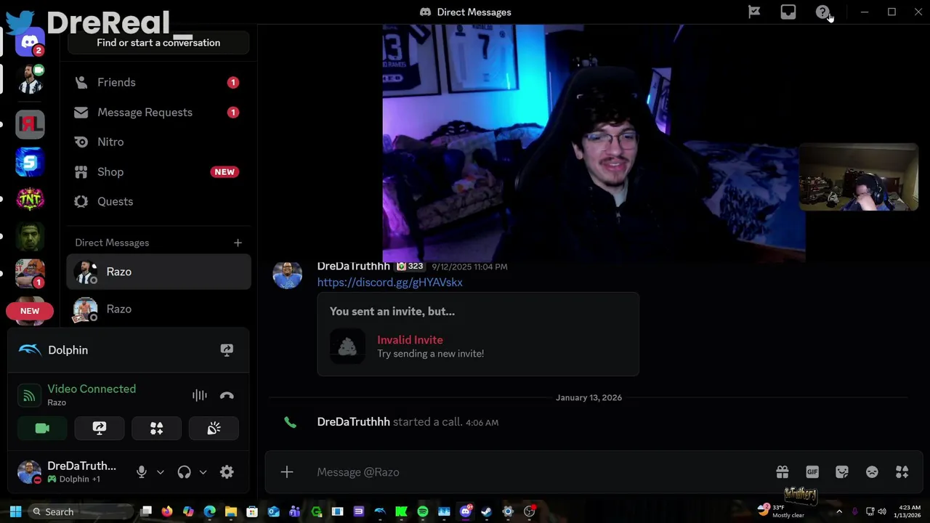Open the blue S server icon
930x523 pixels.
[30, 162]
